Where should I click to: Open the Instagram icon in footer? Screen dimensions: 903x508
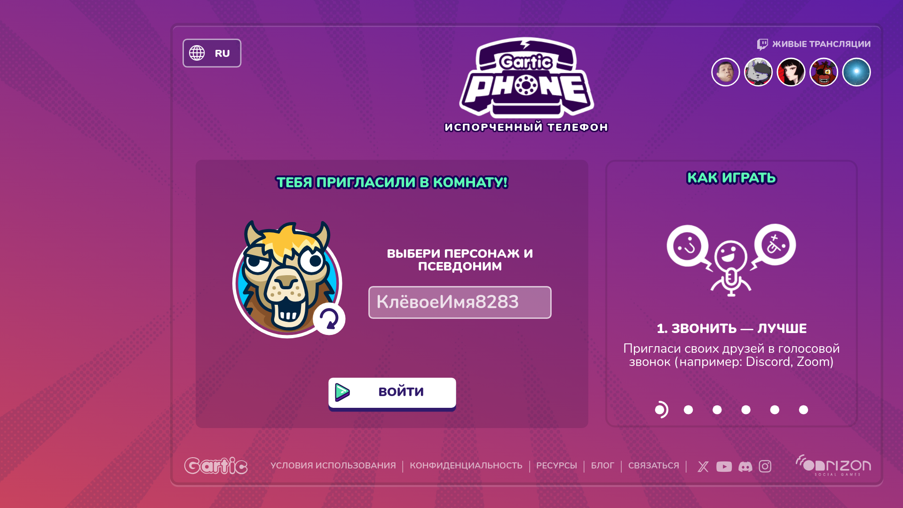tap(765, 466)
